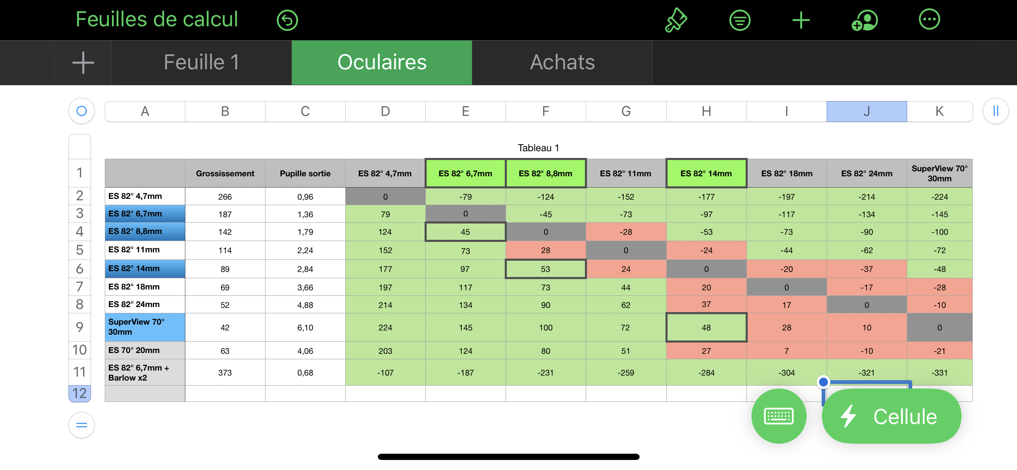Tap the undo arrow icon
Viewport: 1017px width, 470px height.
(x=287, y=20)
